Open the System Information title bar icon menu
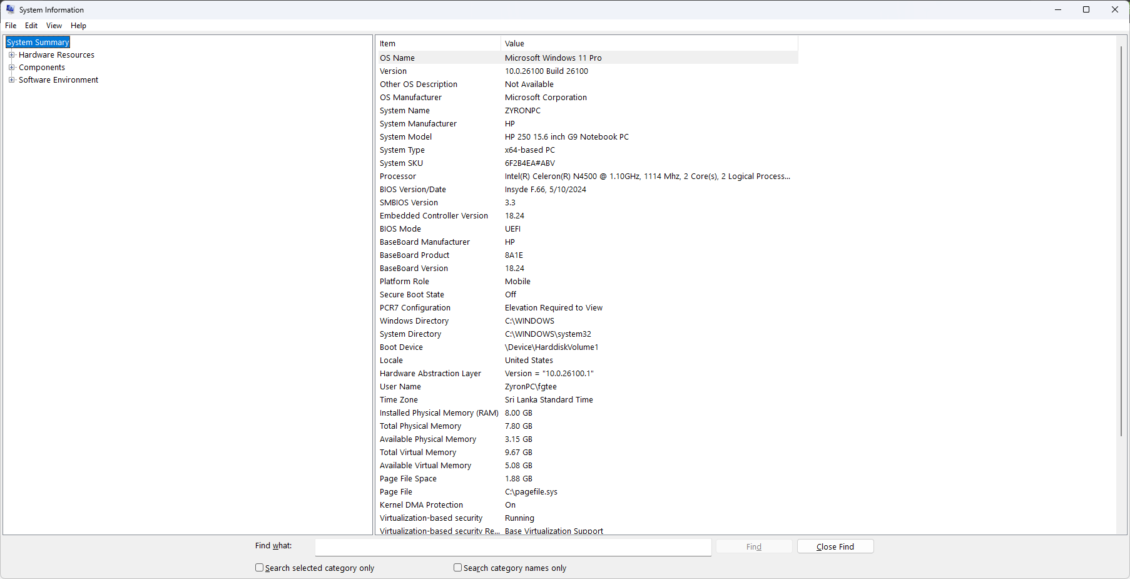The height and width of the screenshot is (579, 1130). pos(9,9)
